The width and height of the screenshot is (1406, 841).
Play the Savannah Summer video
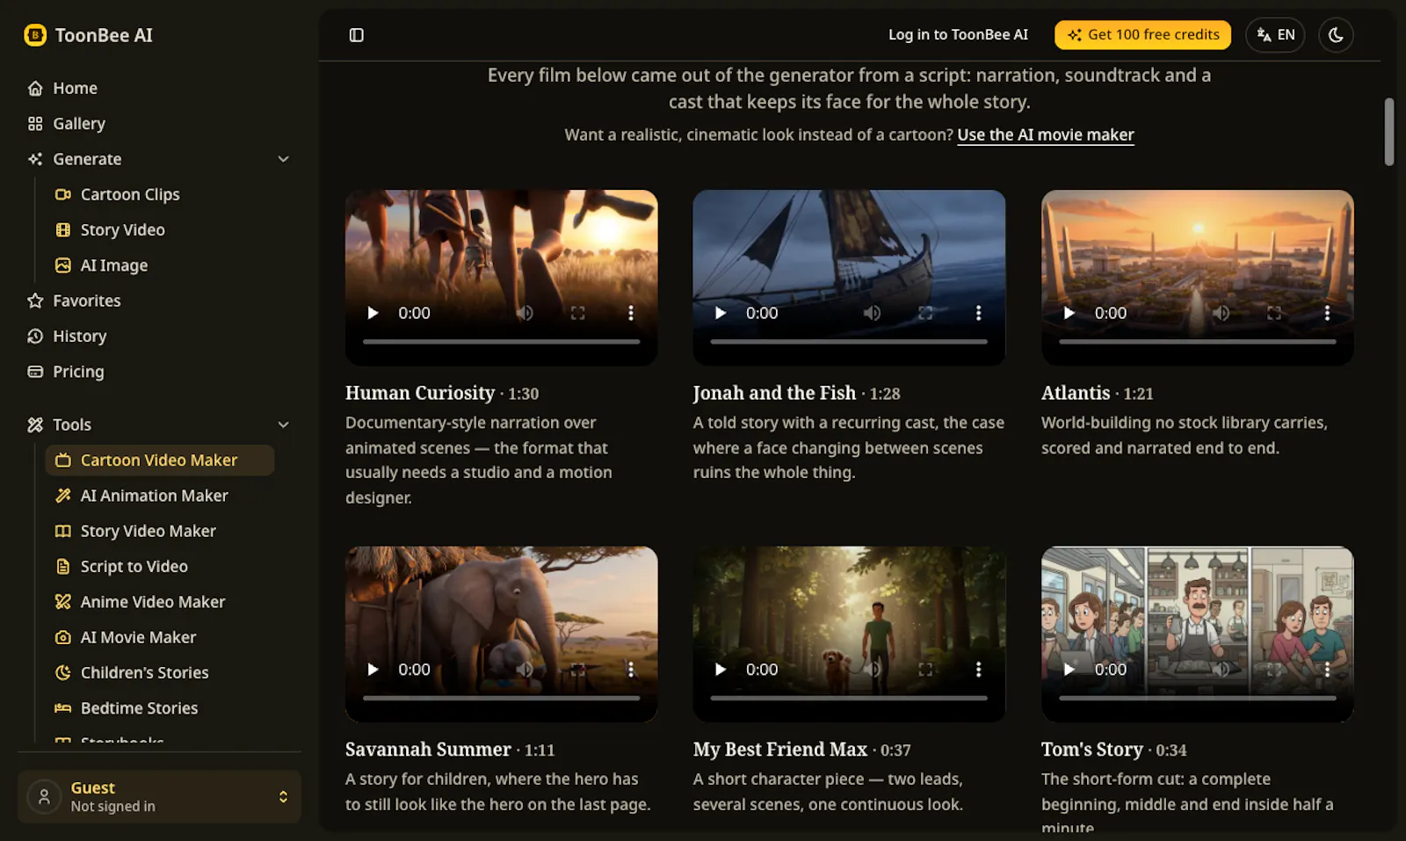[373, 670]
